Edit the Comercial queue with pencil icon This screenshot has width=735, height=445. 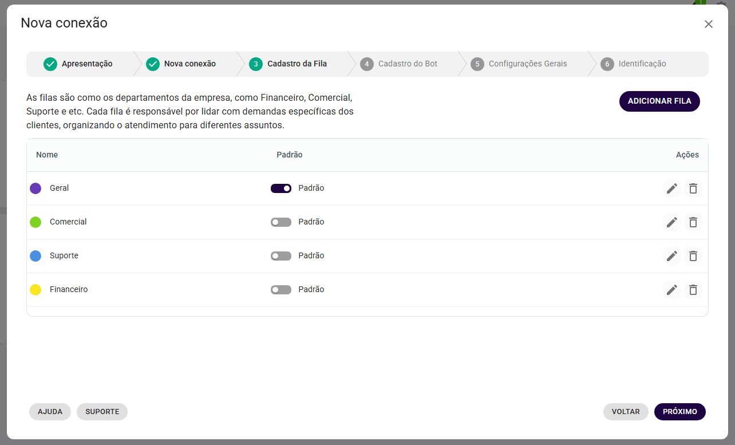tap(672, 222)
